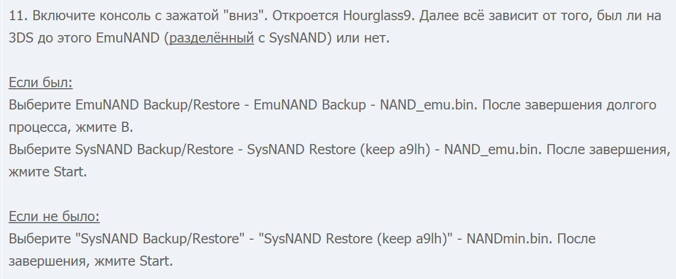This screenshot has height=279, width=676.
Task: Select the underlined "Если не было:" heading
Action: pos(54,217)
